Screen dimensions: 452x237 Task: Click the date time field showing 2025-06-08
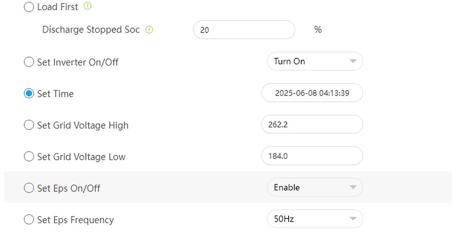tap(312, 93)
